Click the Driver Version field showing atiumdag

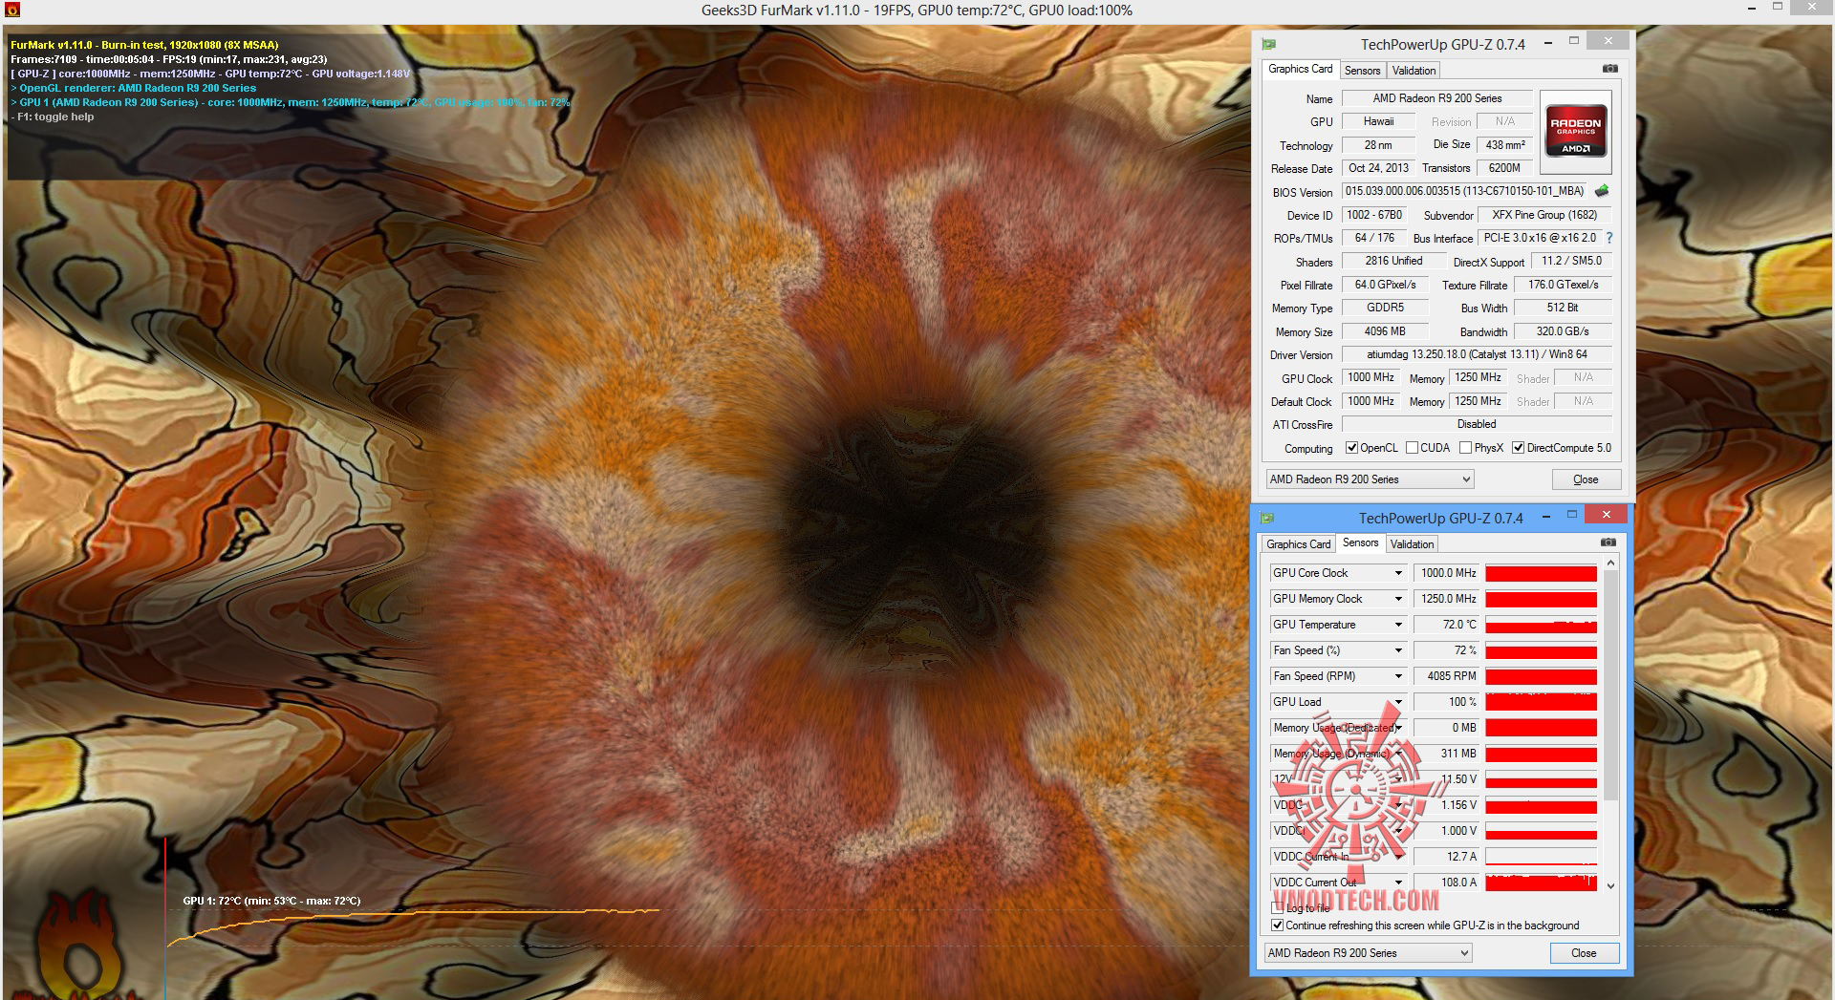(x=1477, y=354)
